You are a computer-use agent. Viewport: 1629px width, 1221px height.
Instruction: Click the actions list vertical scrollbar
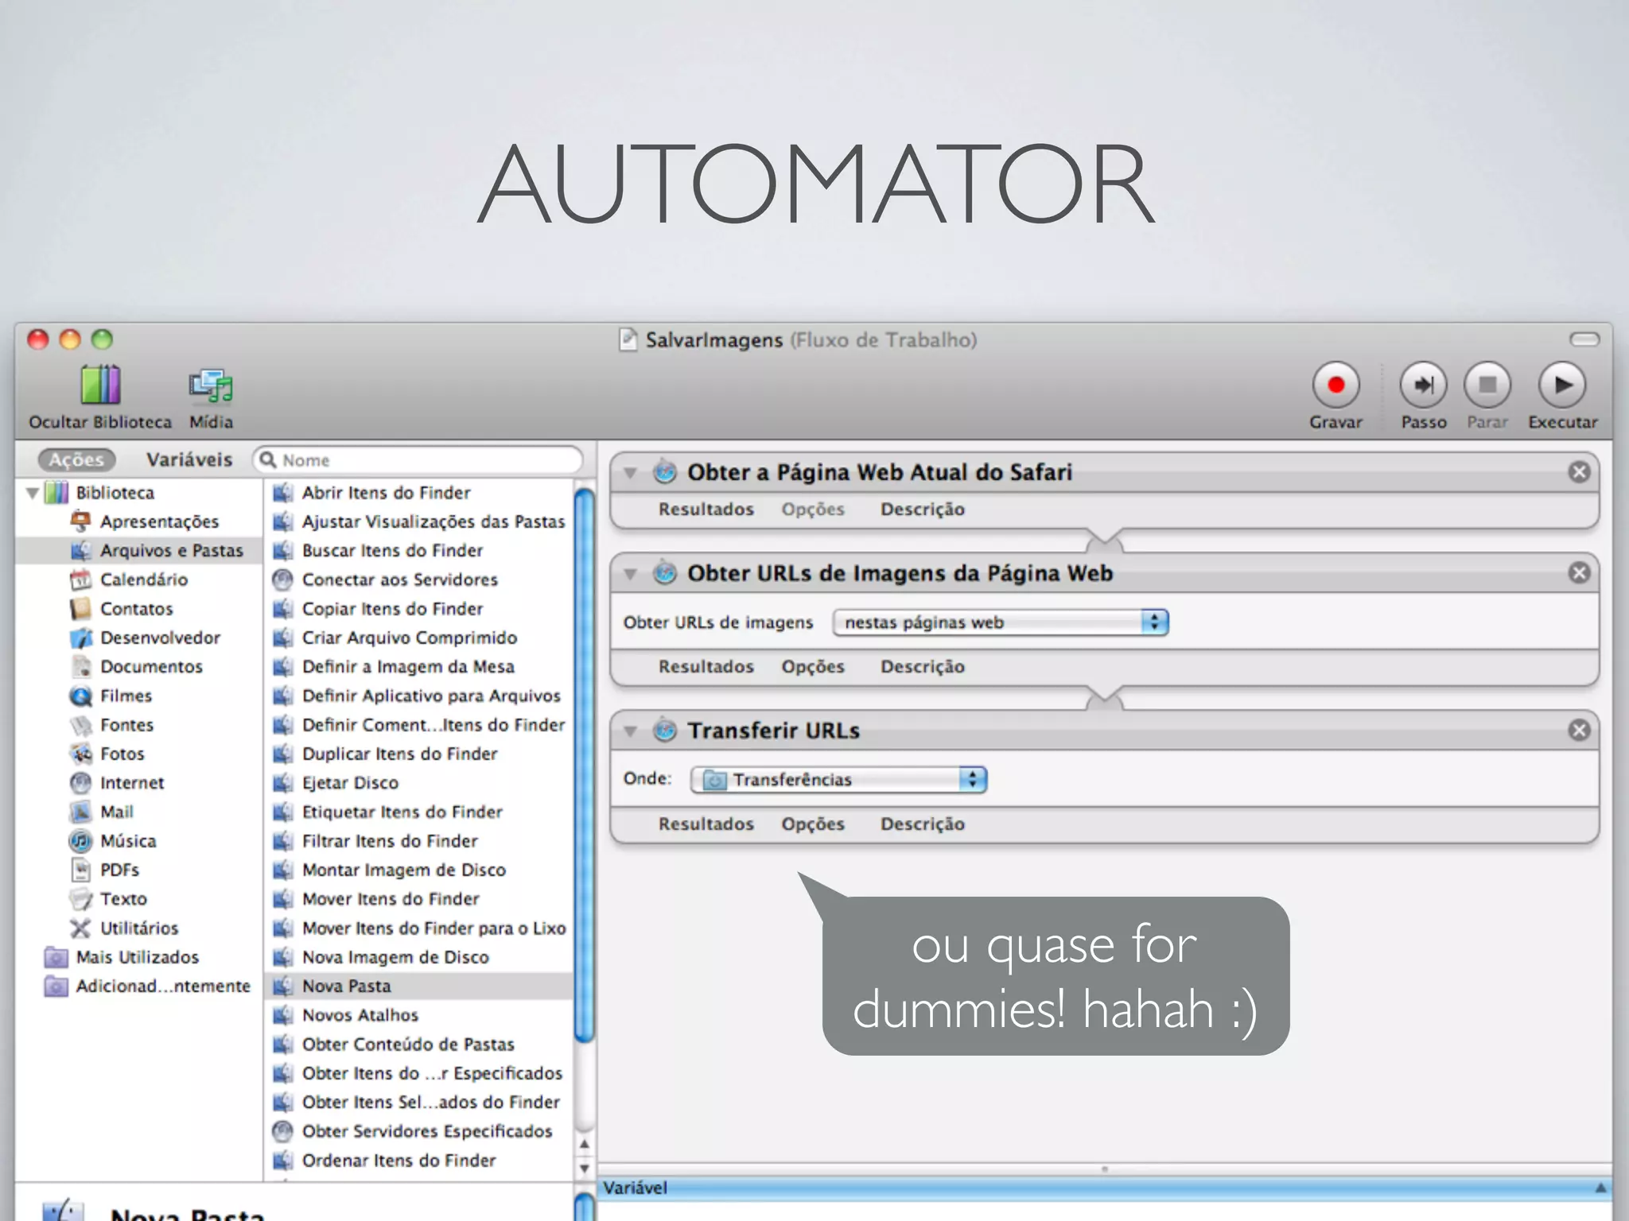(585, 765)
